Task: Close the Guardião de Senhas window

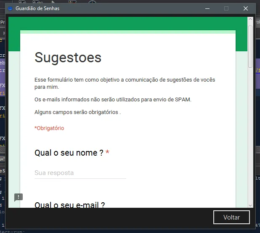Action: coord(246,8)
